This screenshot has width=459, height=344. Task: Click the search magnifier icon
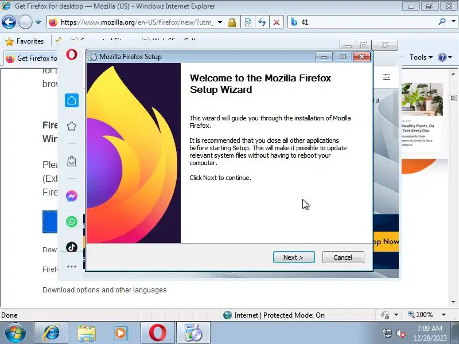(x=442, y=22)
